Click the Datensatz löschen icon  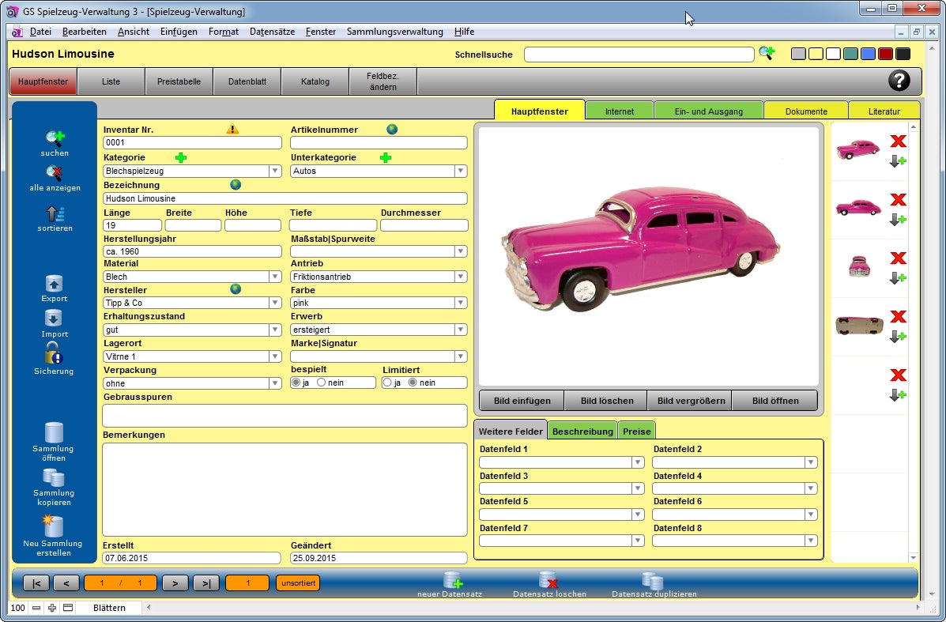[x=548, y=581]
